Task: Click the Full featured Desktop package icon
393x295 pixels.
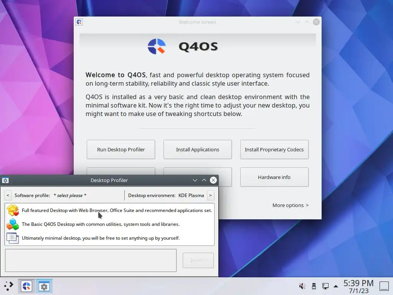Action: coord(13,210)
